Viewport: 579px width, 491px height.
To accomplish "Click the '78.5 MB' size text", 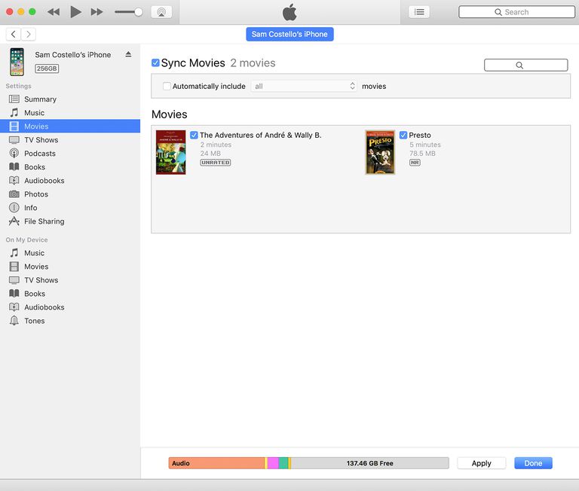I will click(x=422, y=154).
